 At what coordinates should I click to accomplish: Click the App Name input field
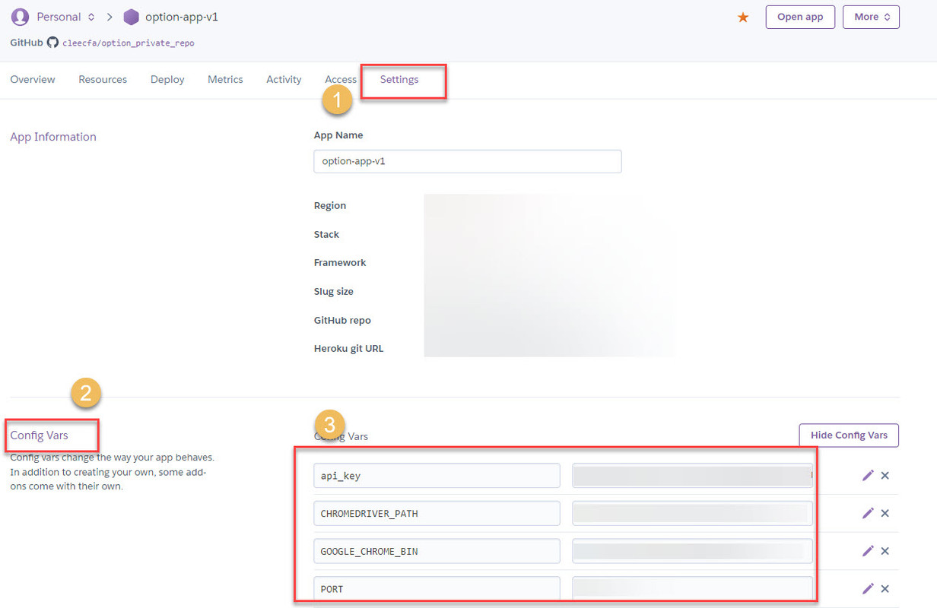tap(468, 161)
